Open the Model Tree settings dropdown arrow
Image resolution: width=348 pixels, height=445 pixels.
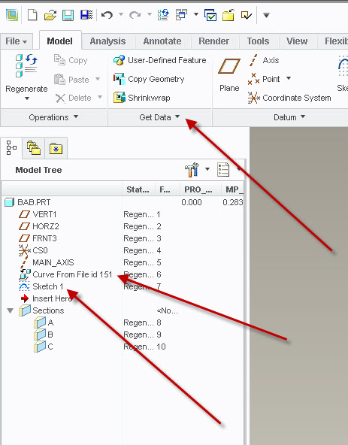tap(207, 169)
